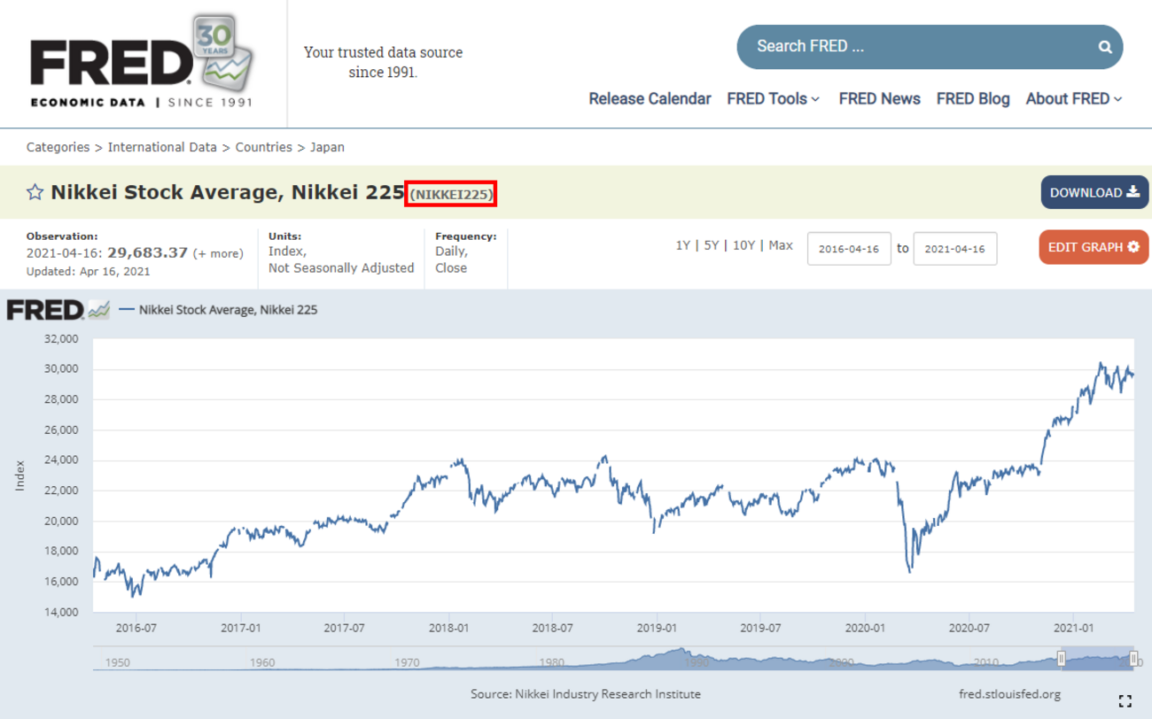Open the Categories breadcrumb link

coord(58,147)
